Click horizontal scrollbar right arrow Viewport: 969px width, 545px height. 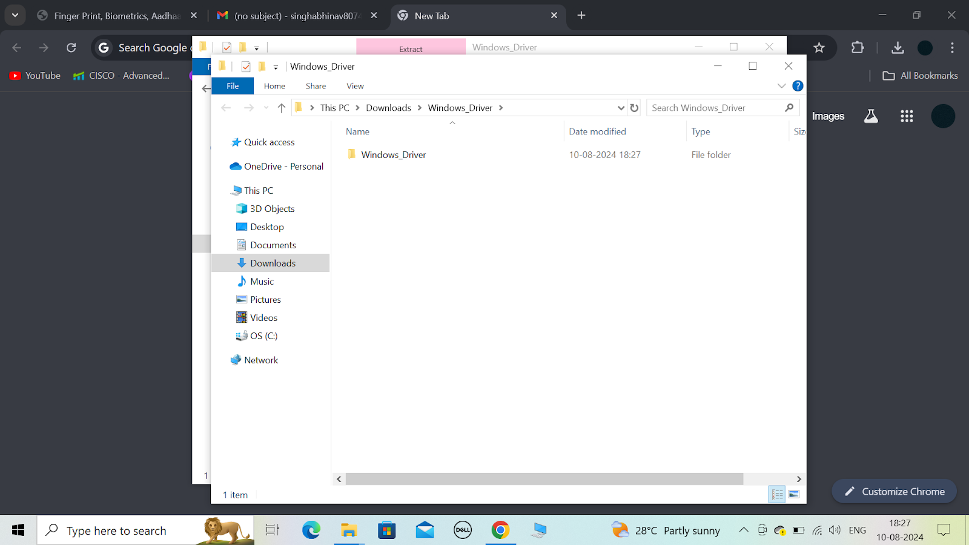pyautogui.click(x=799, y=479)
